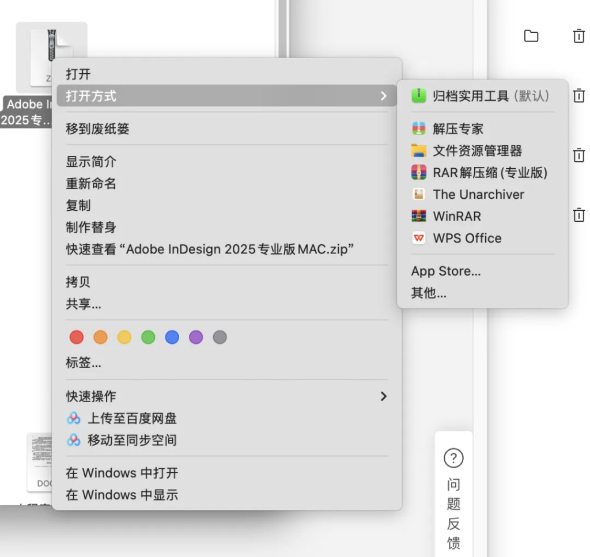Click the WPS Office app icon

418,238
